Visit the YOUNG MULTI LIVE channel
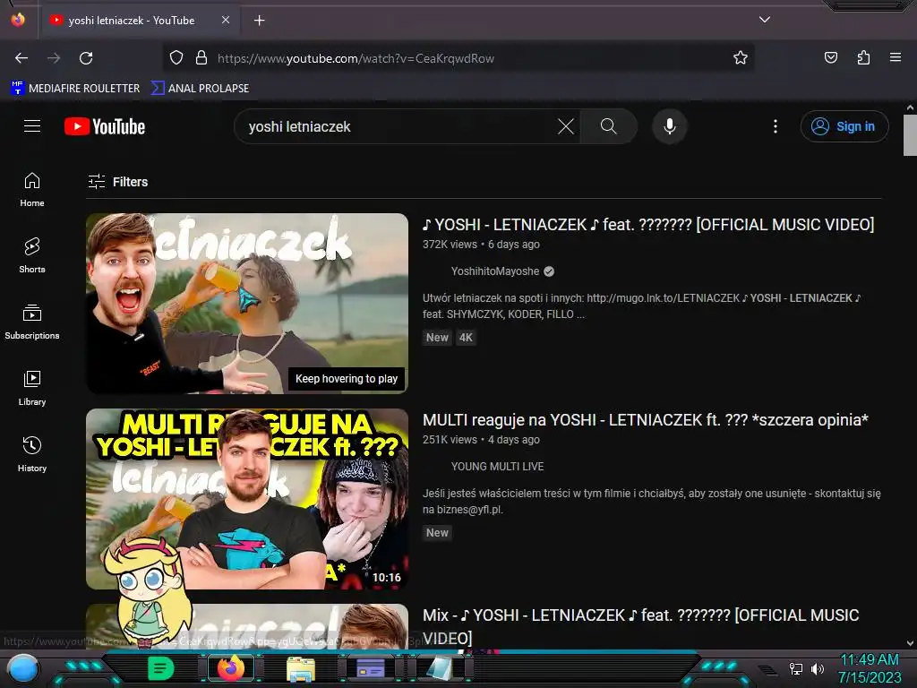This screenshot has height=688, width=917. click(x=497, y=467)
